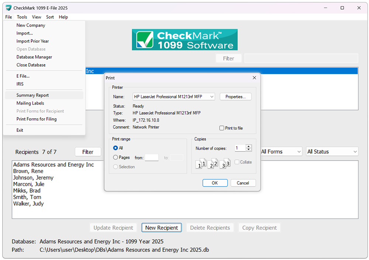
Task: Click the pages 'from' input field
Action: click(x=152, y=158)
